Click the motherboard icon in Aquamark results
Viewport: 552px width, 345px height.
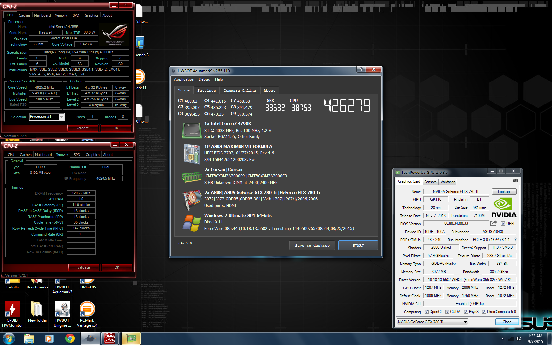point(192,154)
